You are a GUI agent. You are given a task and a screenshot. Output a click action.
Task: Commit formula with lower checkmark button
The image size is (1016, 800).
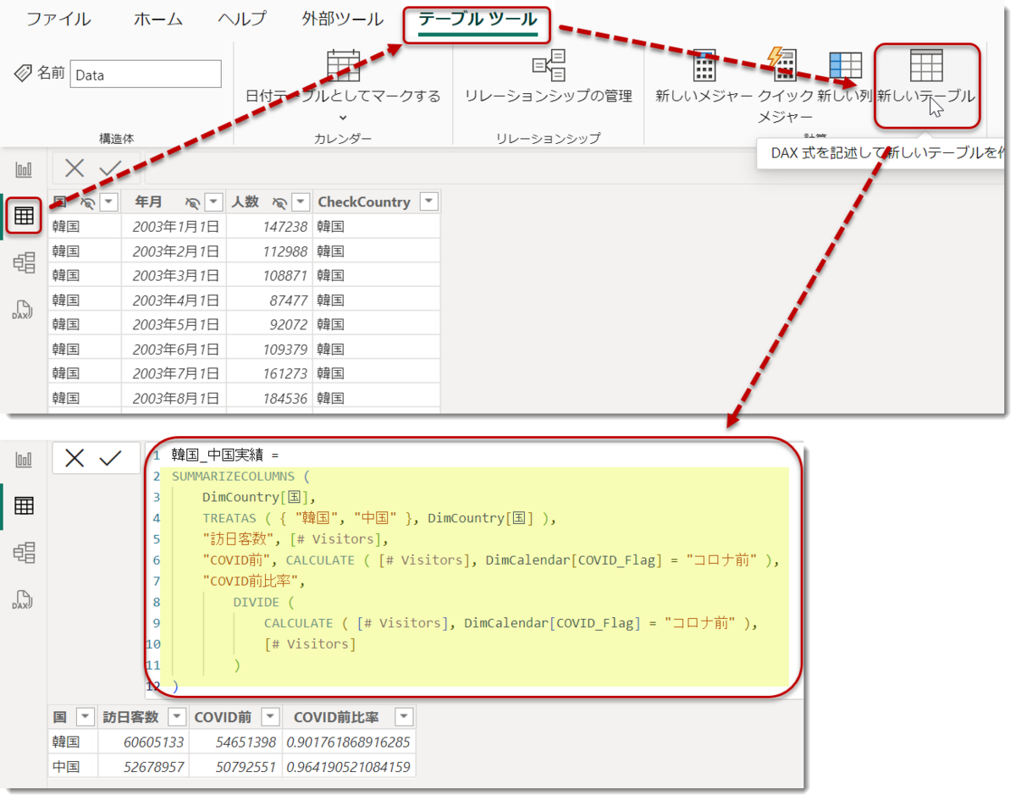111,458
